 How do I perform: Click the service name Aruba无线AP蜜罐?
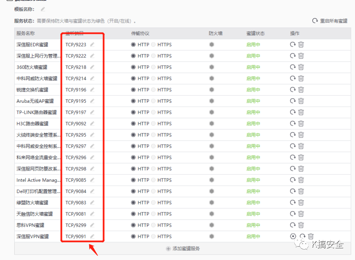[35, 101]
